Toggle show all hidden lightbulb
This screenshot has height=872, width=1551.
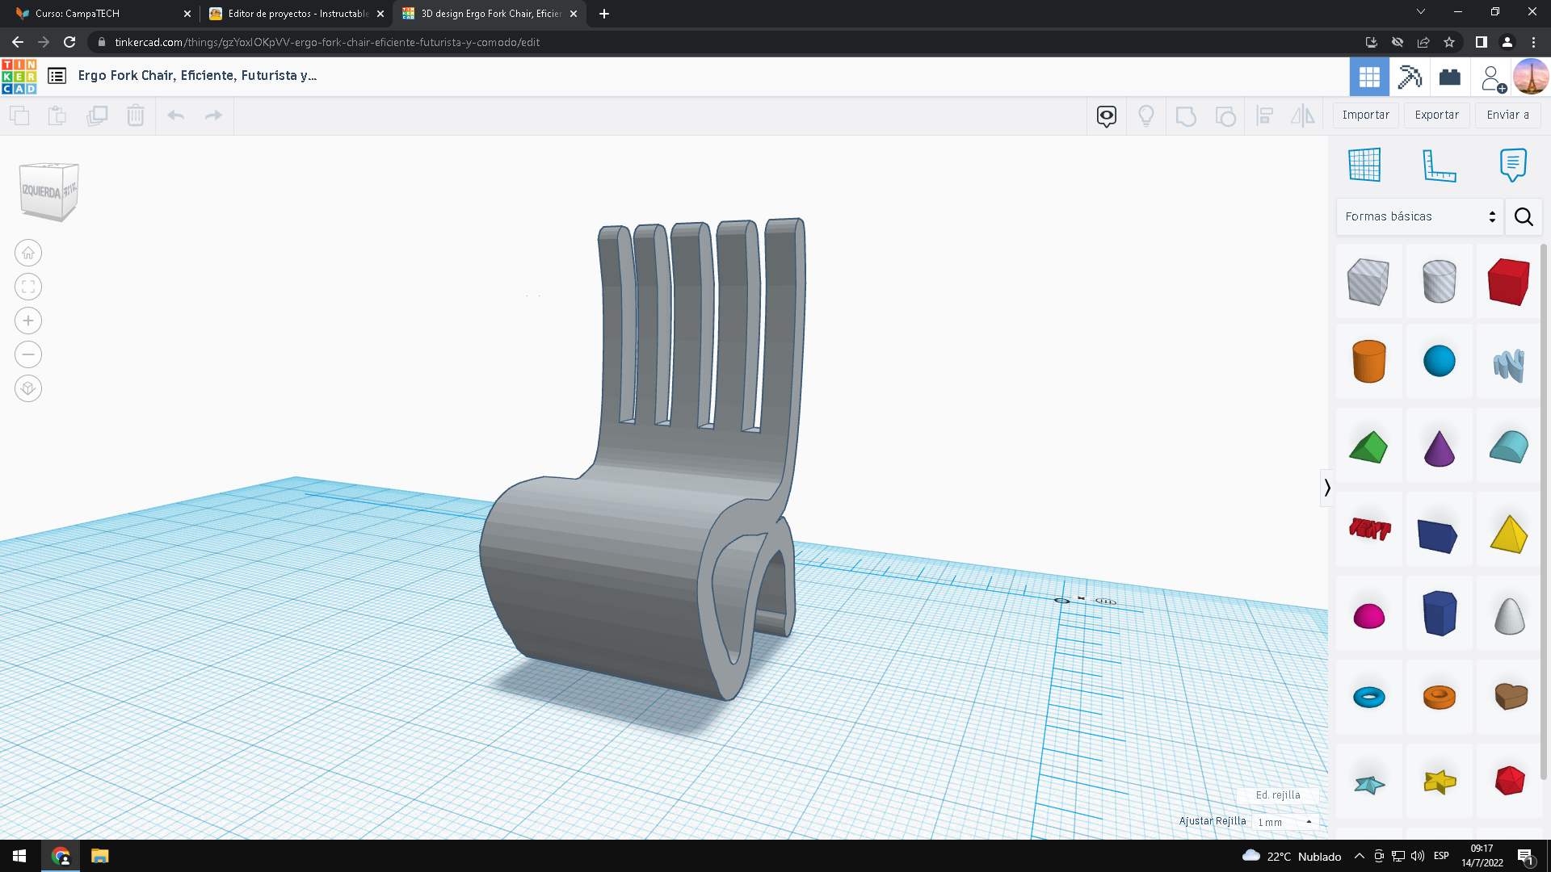click(1145, 115)
